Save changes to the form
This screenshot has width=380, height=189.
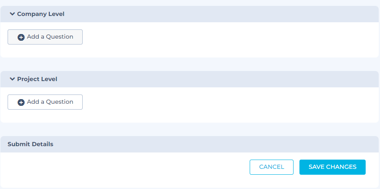(332, 167)
